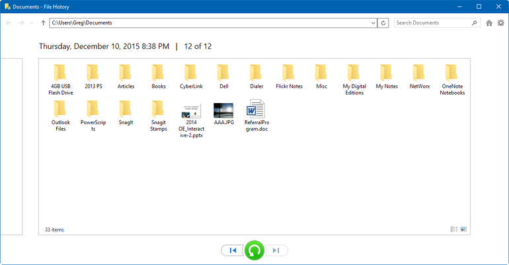The image size is (509, 265).
Task: Select the 2014 OE_Interactive-2.pptx file
Action: click(x=191, y=121)
